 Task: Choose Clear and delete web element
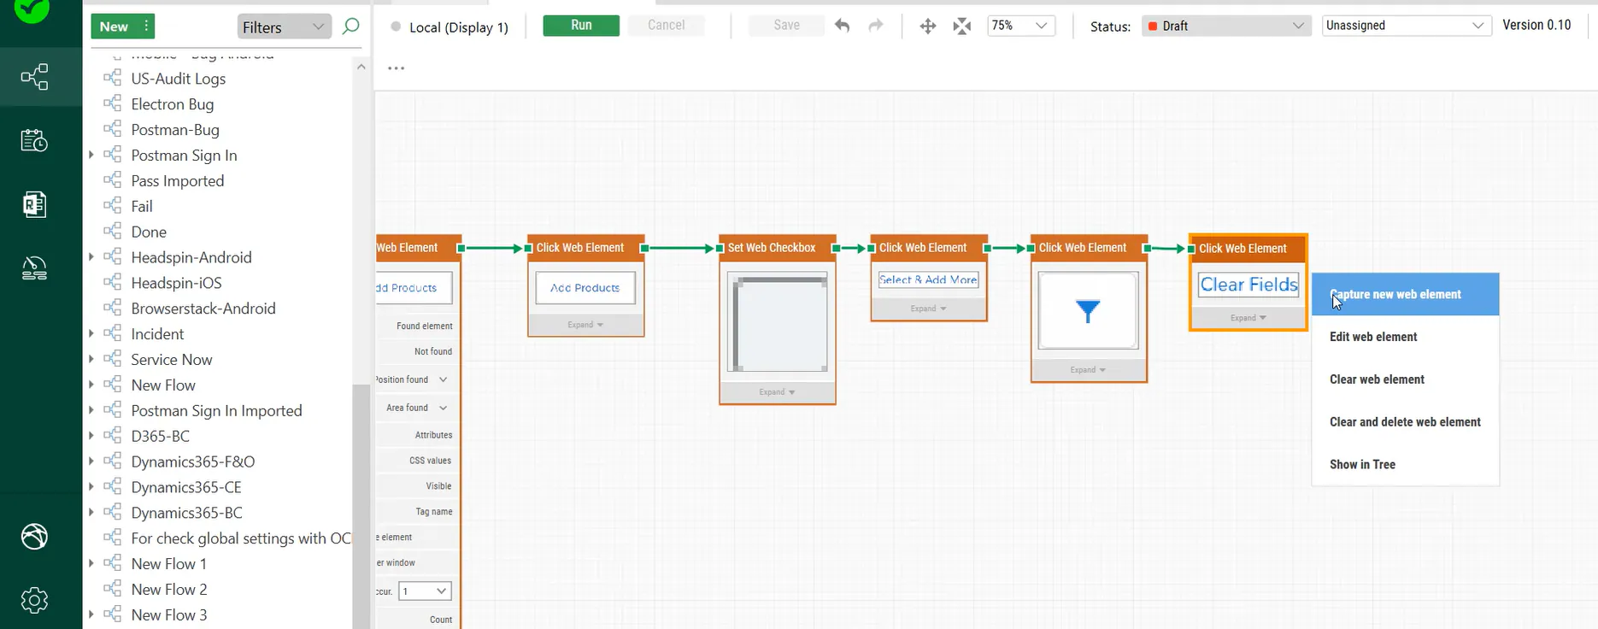1405,422
